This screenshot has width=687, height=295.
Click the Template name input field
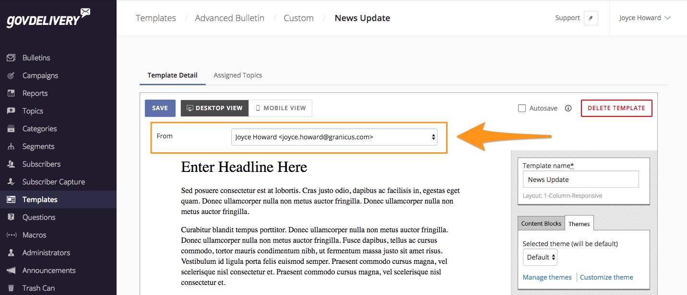(580, 179)
